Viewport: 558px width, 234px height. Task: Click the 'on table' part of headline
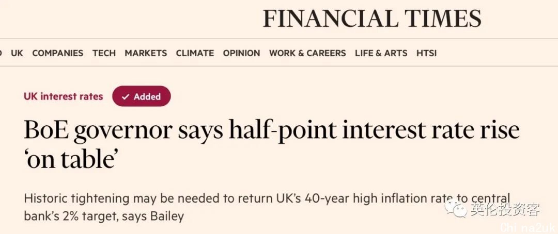coord(71,159)
